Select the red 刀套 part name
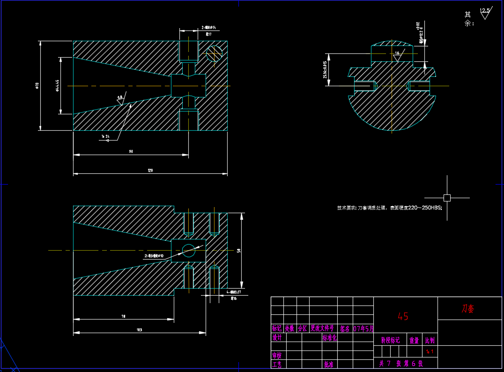The image size is (504, 372). pos(467,308)
